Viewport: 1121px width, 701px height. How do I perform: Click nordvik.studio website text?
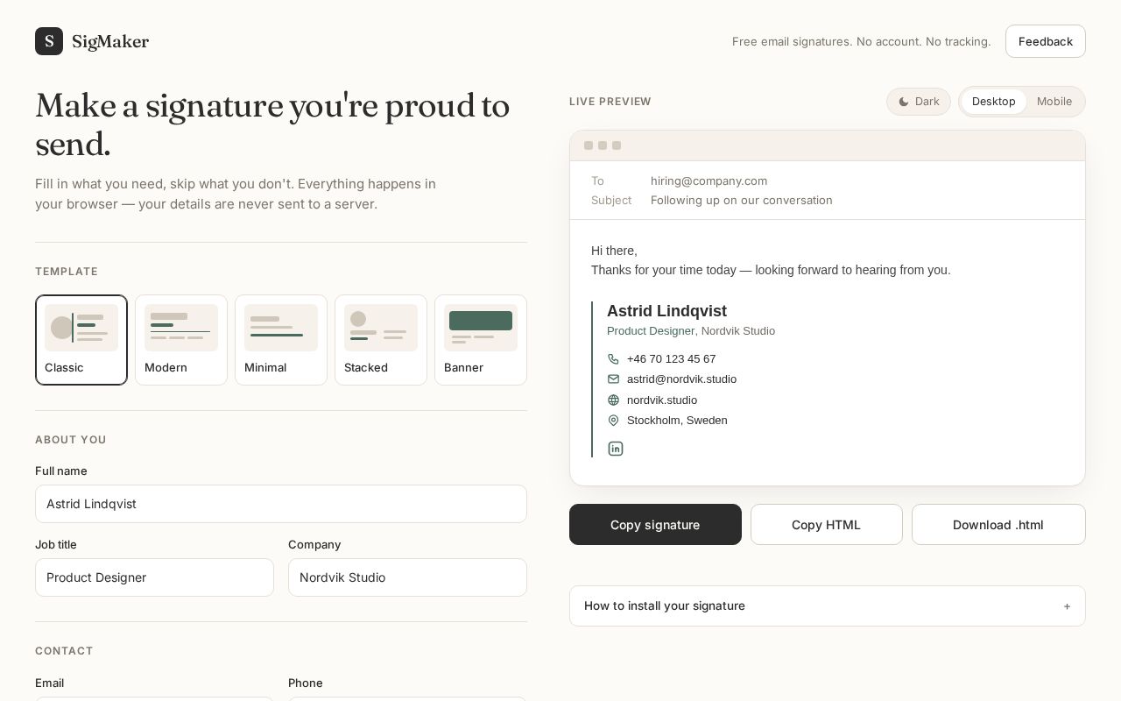[662, 400]
